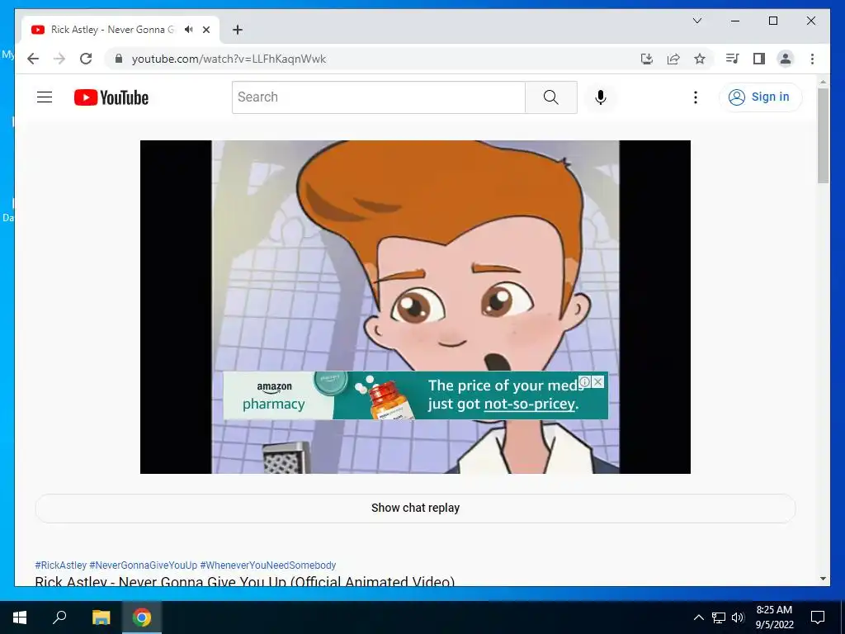Click the search magnifier button on YouTube
Screen dimensions: 845x634
(550, 97)
